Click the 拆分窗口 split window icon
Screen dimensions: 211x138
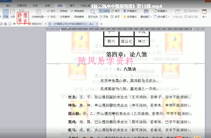click(155, 17)
